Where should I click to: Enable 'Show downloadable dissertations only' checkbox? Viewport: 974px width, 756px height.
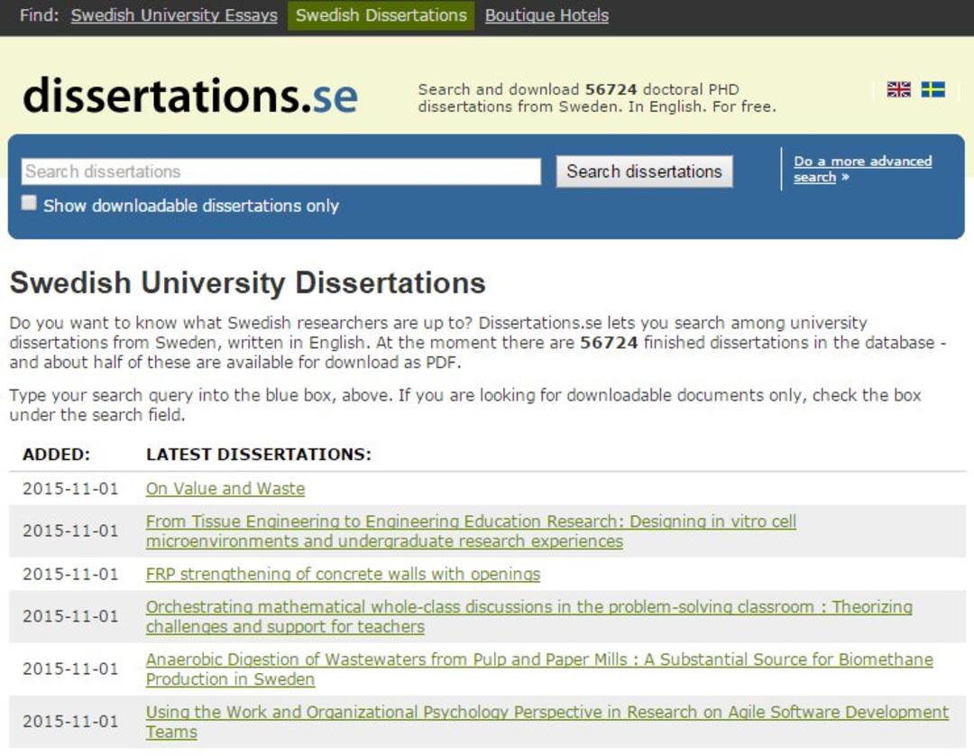[29, 203]
